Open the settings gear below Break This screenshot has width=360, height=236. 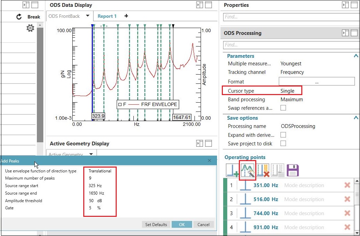(x=30, y=28)
